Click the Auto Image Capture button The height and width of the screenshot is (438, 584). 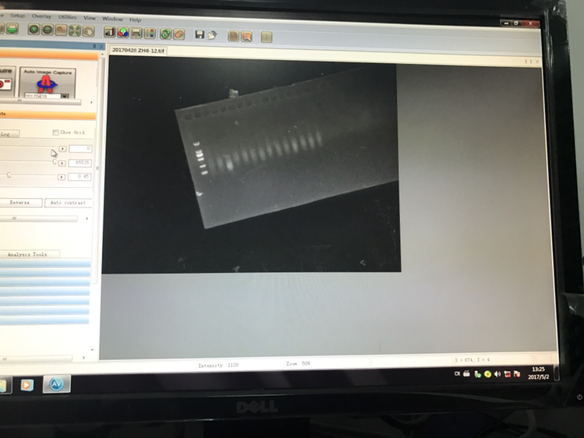(47, 83)
